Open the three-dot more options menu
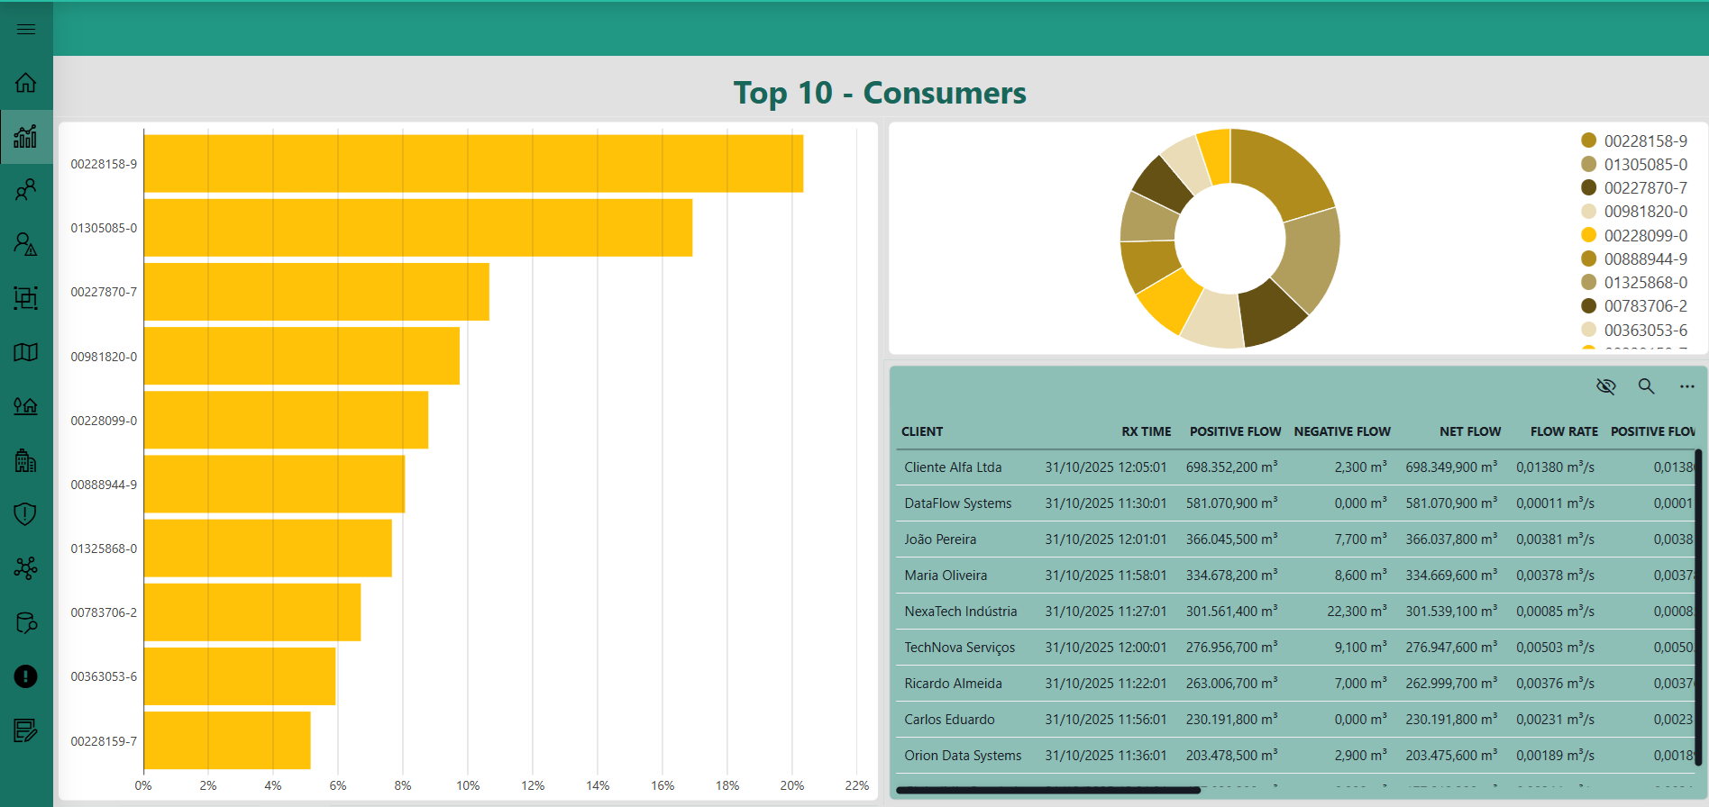This screenshot has height=807, width=1709. pos(1686,386)
